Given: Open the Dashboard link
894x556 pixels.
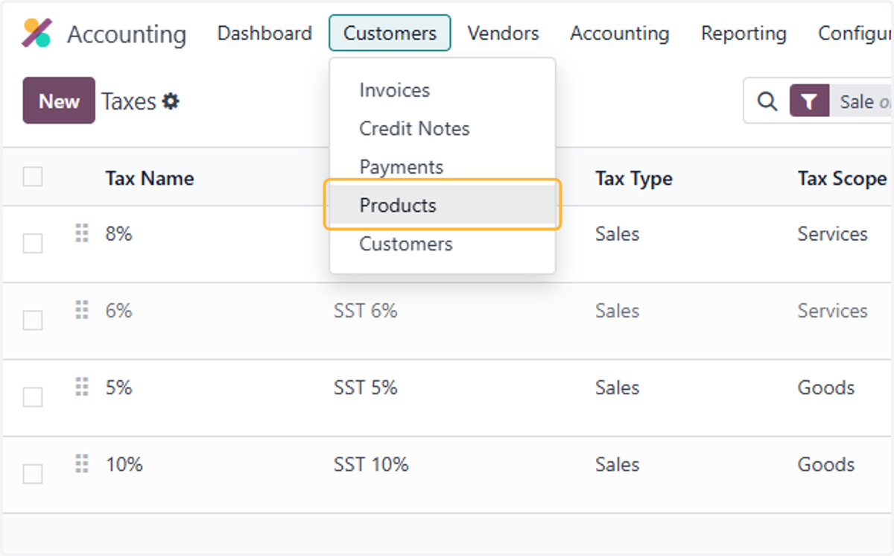Looking at the screenshot, I should click(264, 34).
